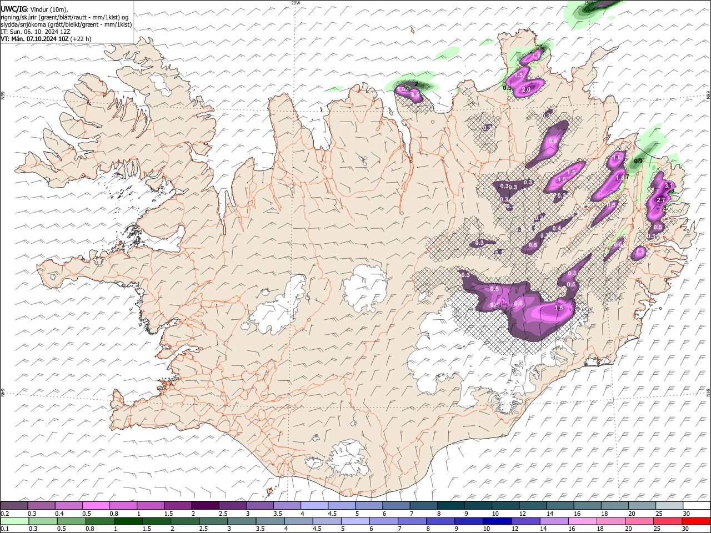Click the '15W' longitude label

click(588, 3)
